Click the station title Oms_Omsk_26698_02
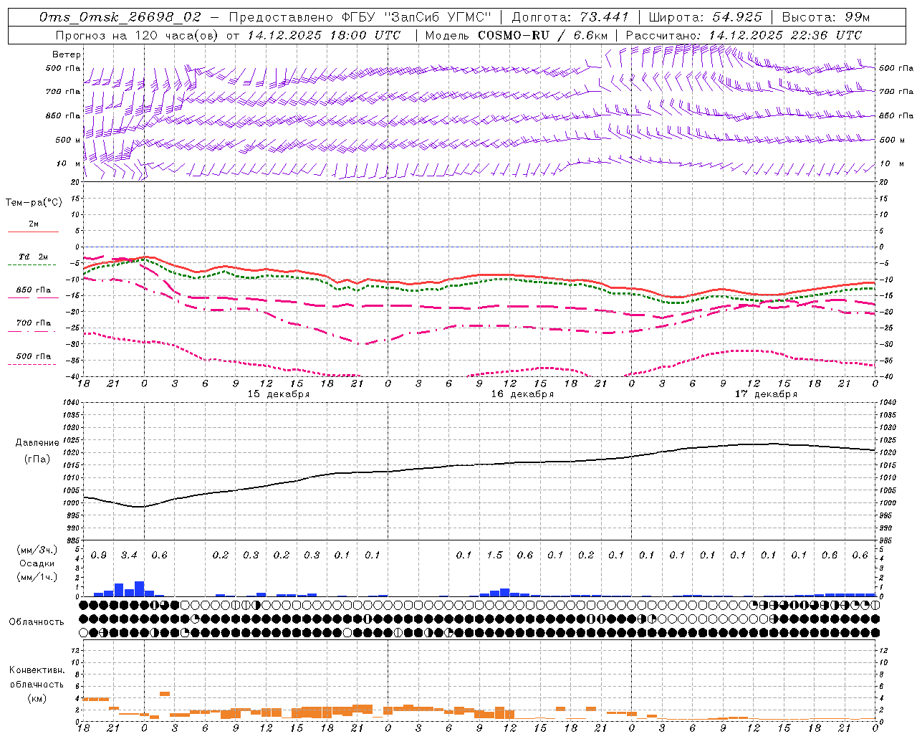This screenshot has height=734, width=917. pyautogui.click(x=120, y=17)
